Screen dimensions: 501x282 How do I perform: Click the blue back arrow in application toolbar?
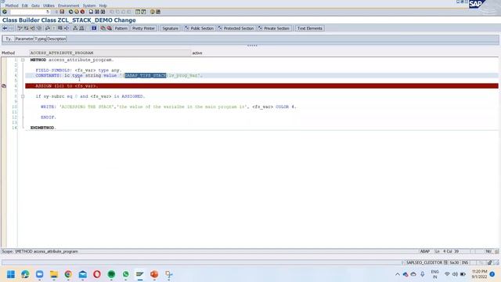5,28
